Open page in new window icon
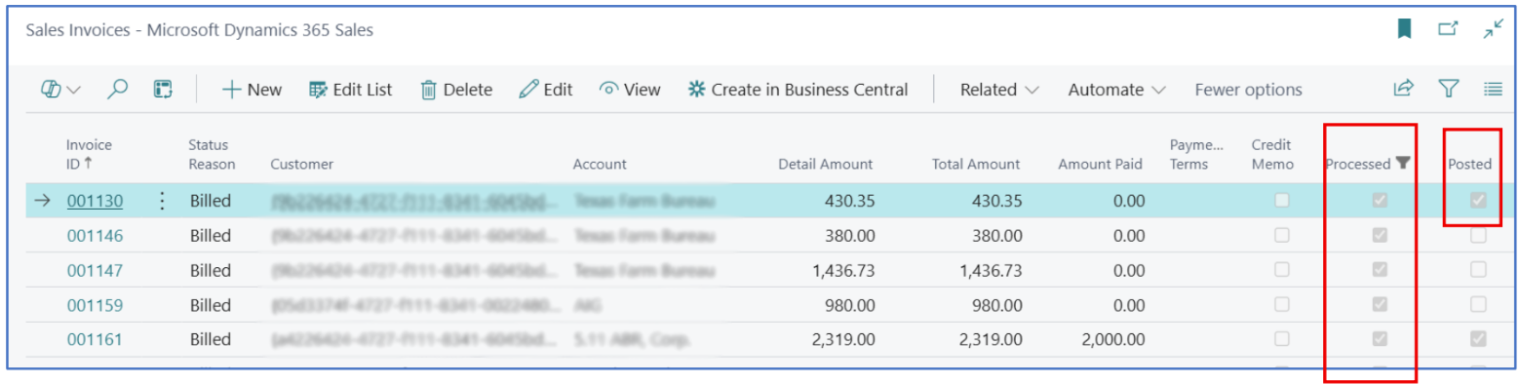Screen dimensions: 1520x384 [x=1449, y=30]
